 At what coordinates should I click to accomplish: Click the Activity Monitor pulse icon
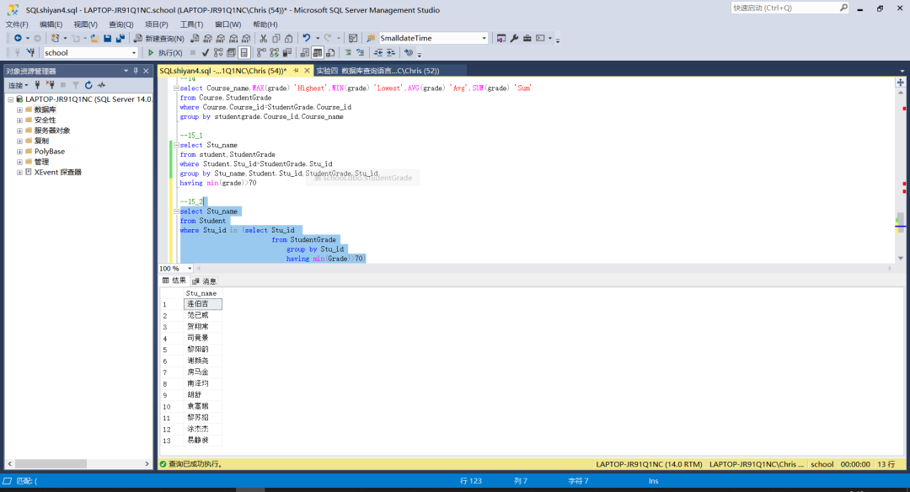tap(102, 85)
